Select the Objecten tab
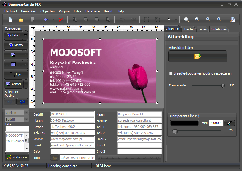The width and height of the screenshot is (242, 171). point(172,29)
